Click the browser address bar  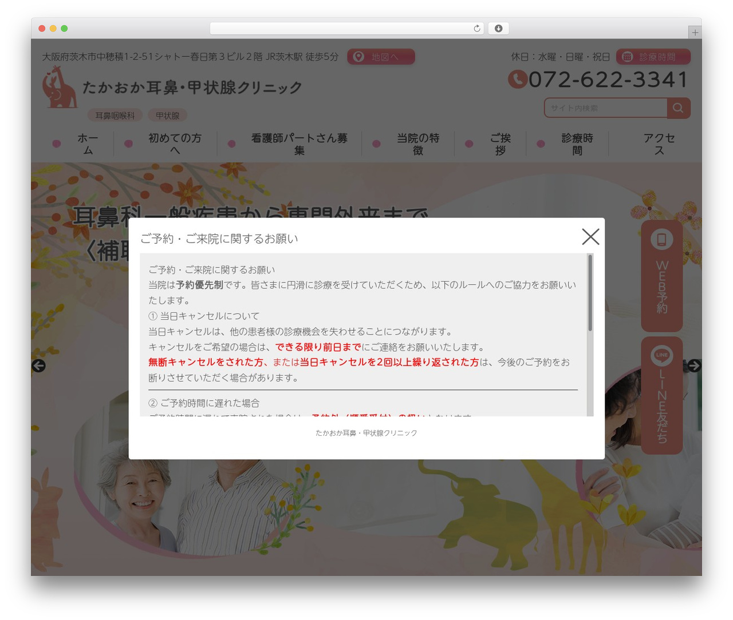point(347,29)
